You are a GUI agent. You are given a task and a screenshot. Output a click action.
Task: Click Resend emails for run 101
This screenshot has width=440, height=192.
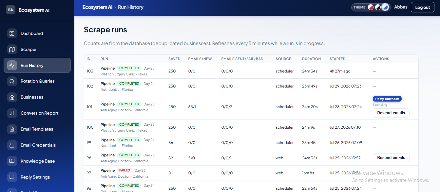point(391,113)
